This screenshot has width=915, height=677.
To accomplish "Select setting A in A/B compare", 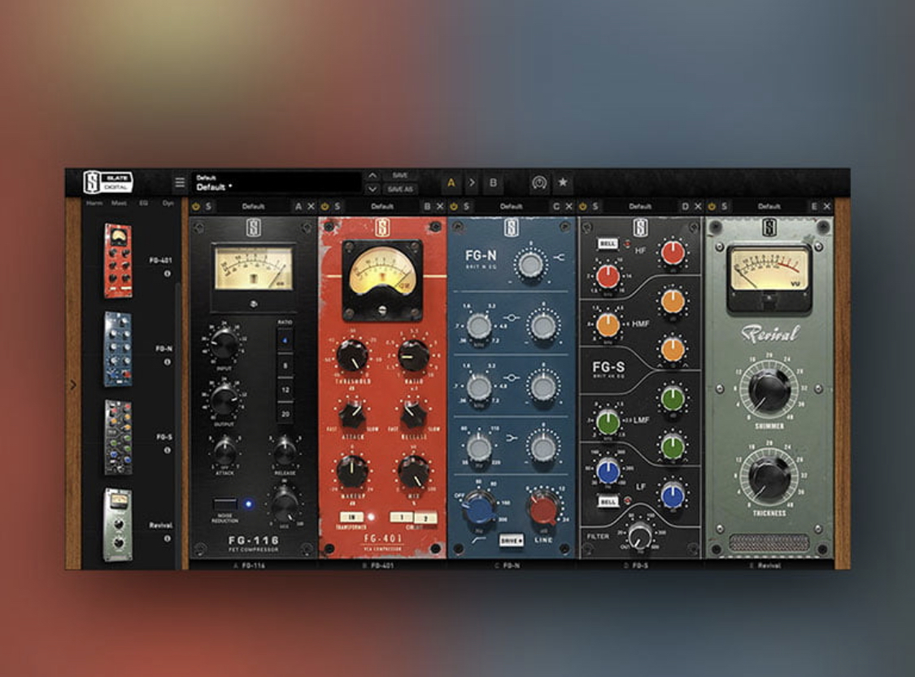I will (451, 182).
